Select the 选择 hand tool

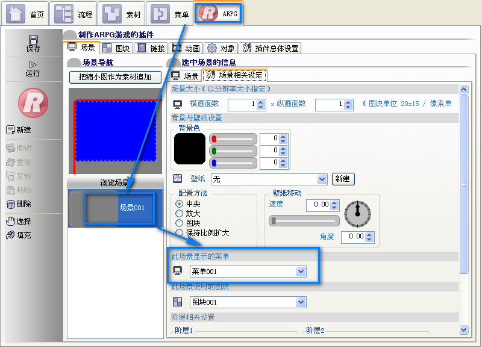coord(19,221)
